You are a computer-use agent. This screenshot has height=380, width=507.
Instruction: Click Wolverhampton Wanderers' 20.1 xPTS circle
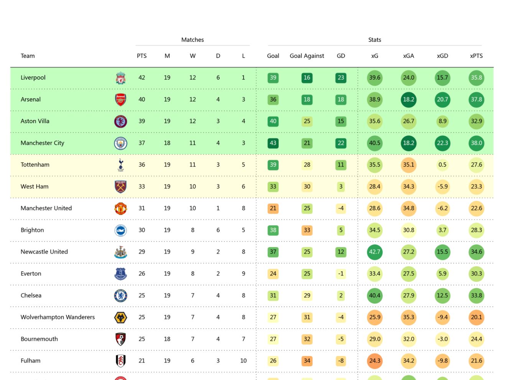(x=476, y=317)
